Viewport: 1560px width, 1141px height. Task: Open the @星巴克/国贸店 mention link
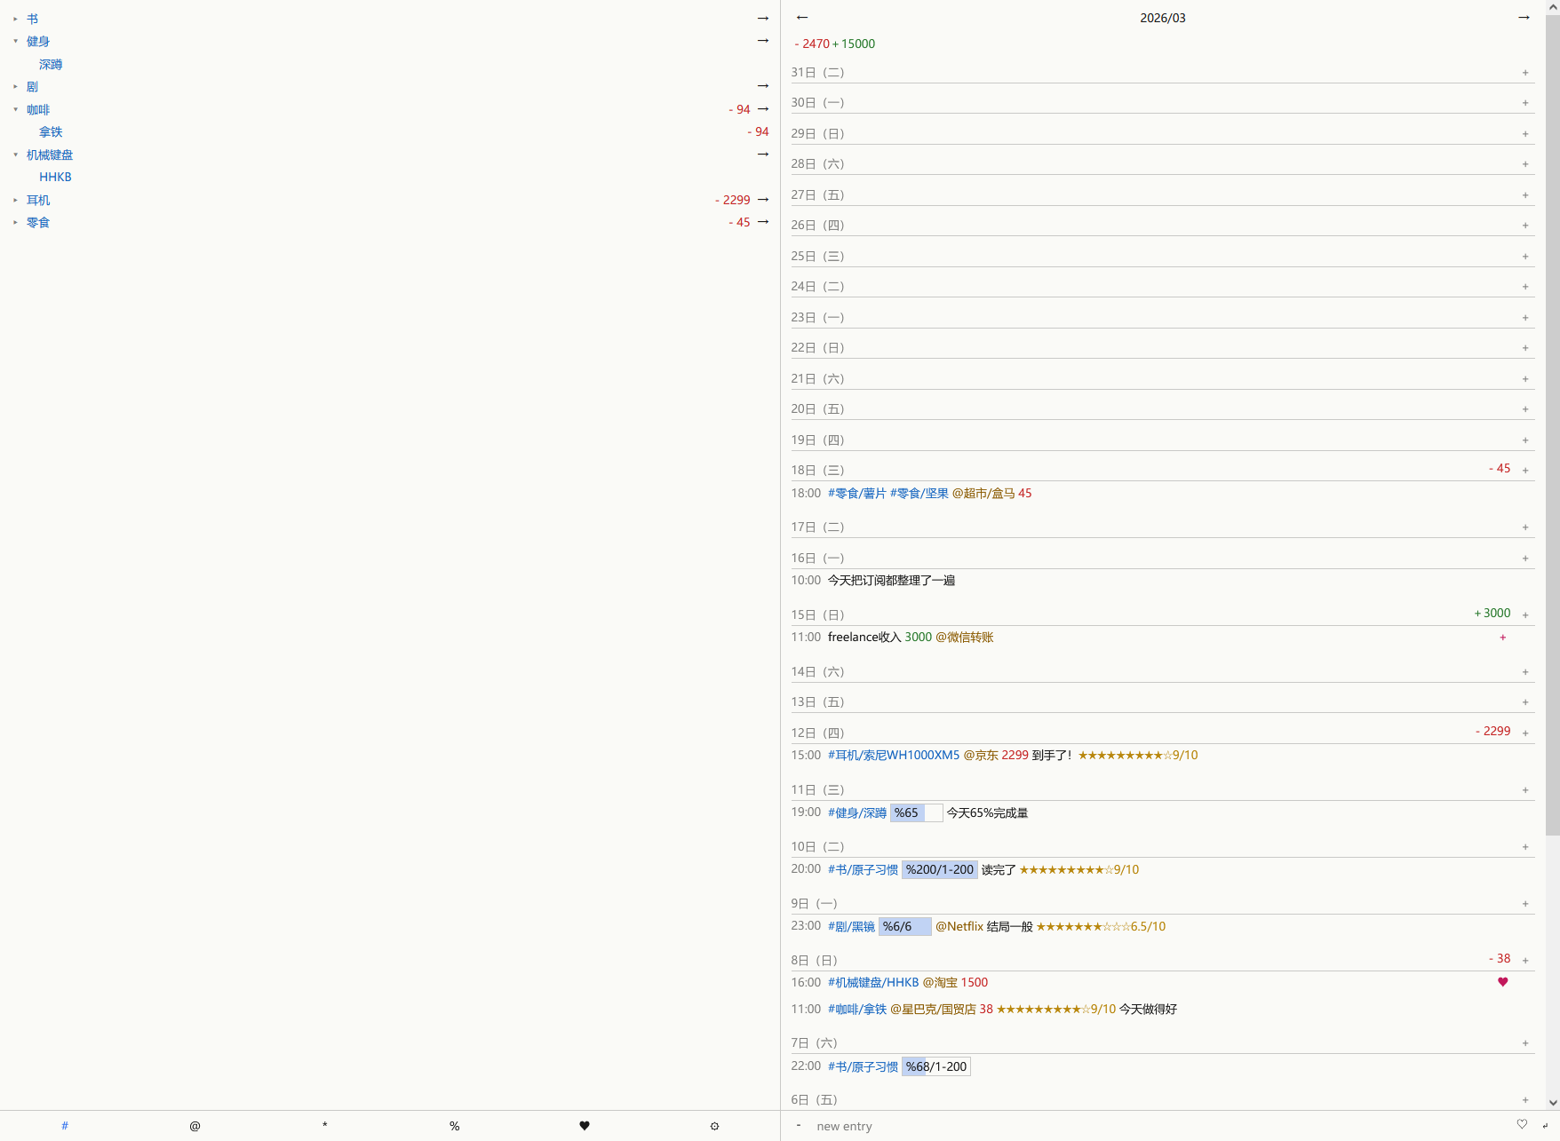[x=933, y=1009]
